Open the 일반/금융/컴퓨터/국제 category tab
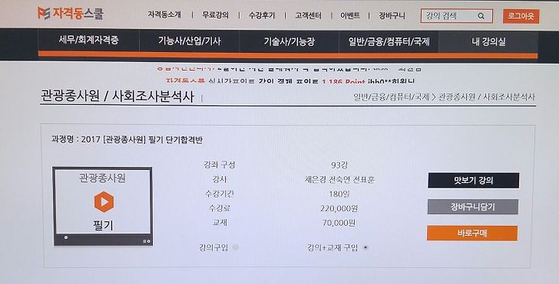Image resolution: width=559 pixels, height=284 pixels. point(389,42)
